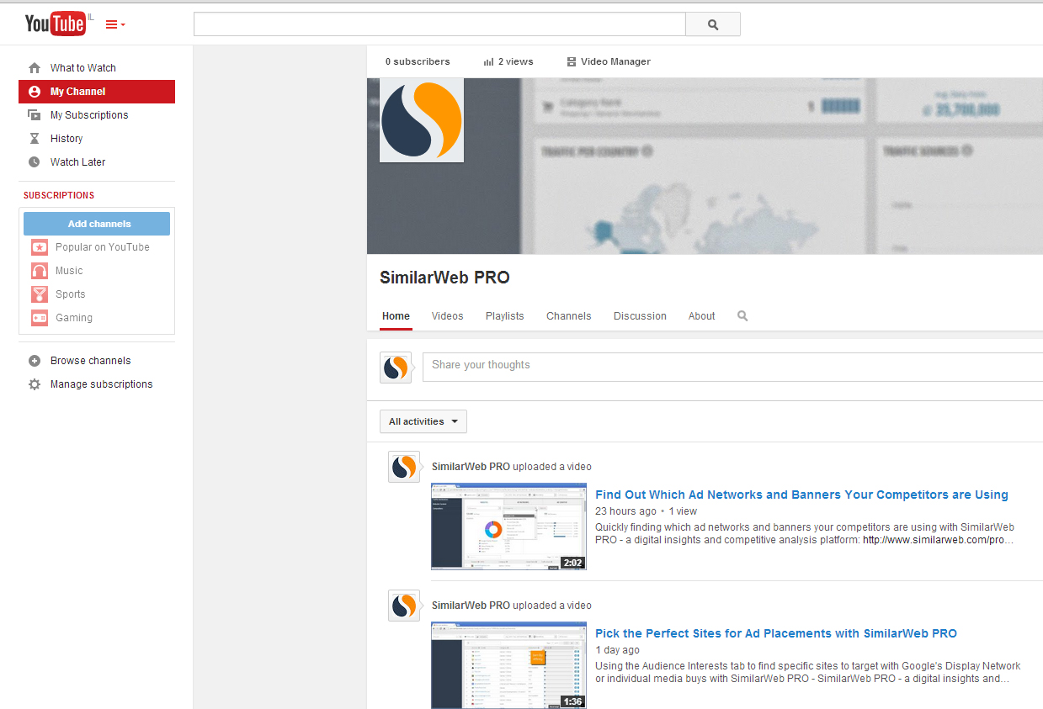
Task: Click the Gaming controller icon
Action: click(x=40, y=318)
